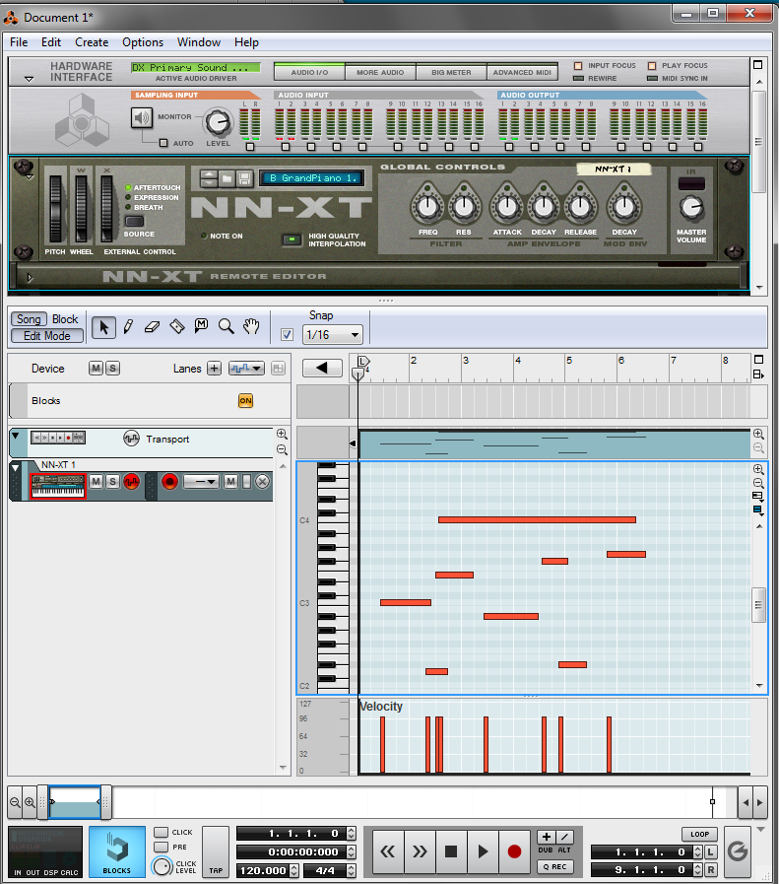Viewport: 779px width, 884px height.
Task: Open the Options menu
Action: [143, 42]
